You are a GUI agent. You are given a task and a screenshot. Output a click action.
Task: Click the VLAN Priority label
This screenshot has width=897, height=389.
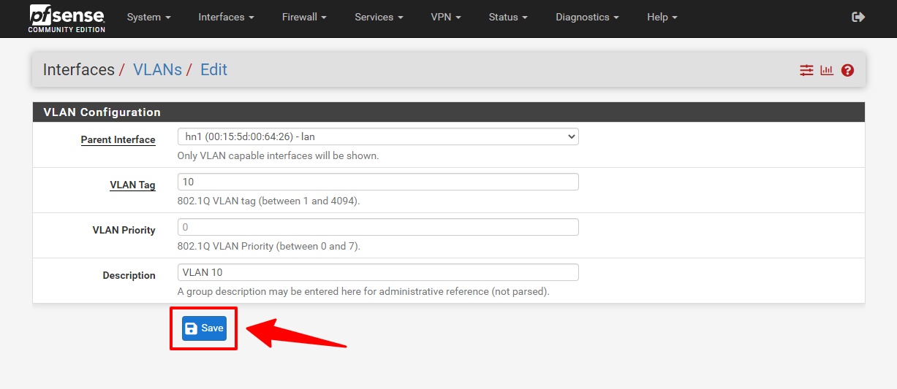[124, 230]
